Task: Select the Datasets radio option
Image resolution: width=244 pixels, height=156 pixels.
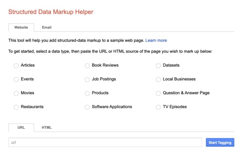Action: 158,66
